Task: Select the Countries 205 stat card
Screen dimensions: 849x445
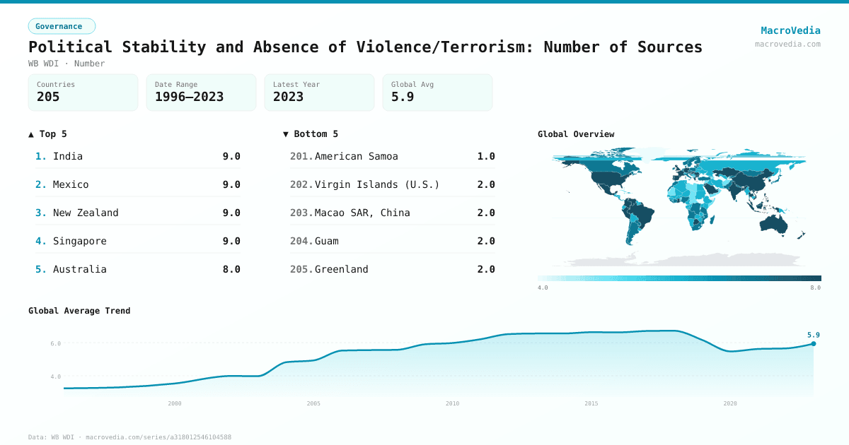Action: point(83,93)
